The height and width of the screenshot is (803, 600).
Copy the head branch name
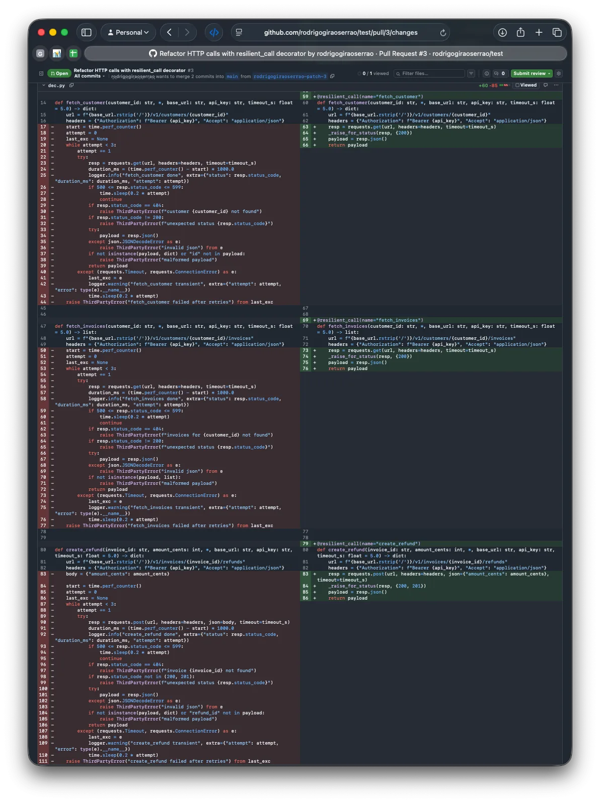click(x=332, y=77)
